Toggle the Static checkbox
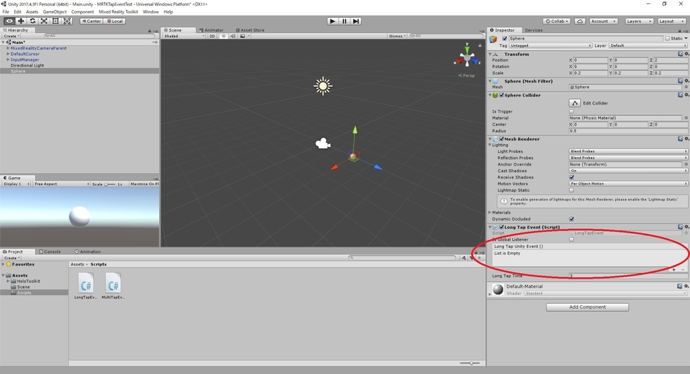 point(668,38)
